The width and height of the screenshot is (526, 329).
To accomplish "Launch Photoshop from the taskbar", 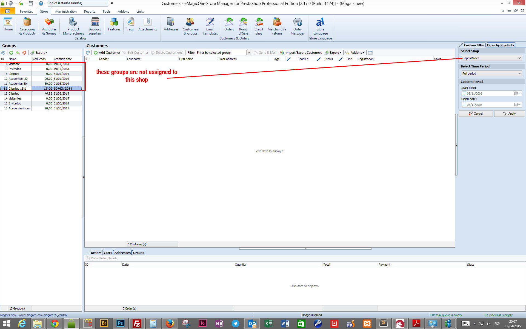I will point(120,324).
